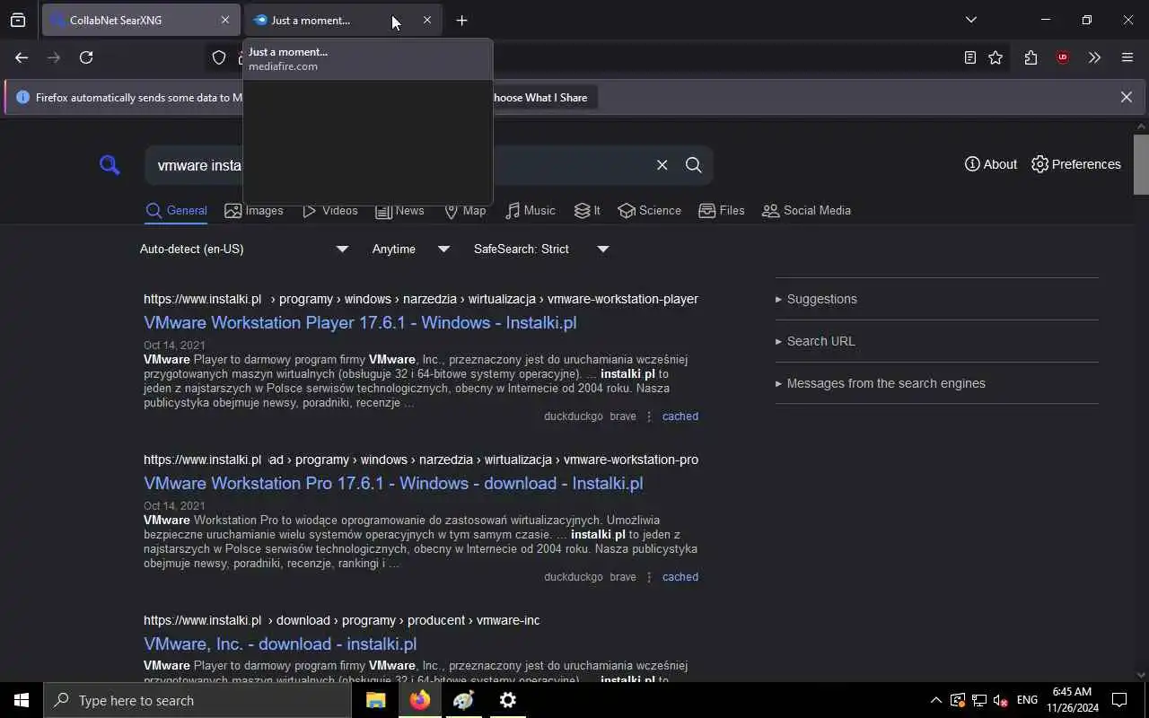
Task: Bookmark this page with star icon
Action: 996,57
